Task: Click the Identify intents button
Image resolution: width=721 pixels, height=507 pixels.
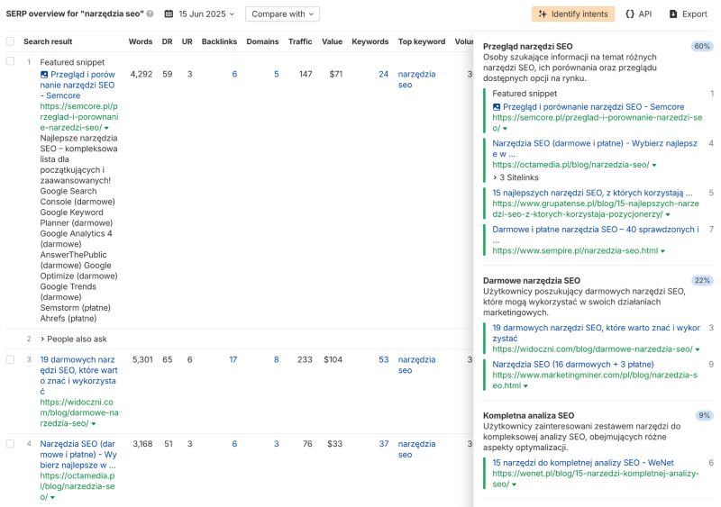Action: (x=573, y=14)
